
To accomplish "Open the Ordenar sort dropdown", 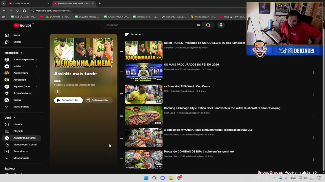I will [x=133, y=34].
